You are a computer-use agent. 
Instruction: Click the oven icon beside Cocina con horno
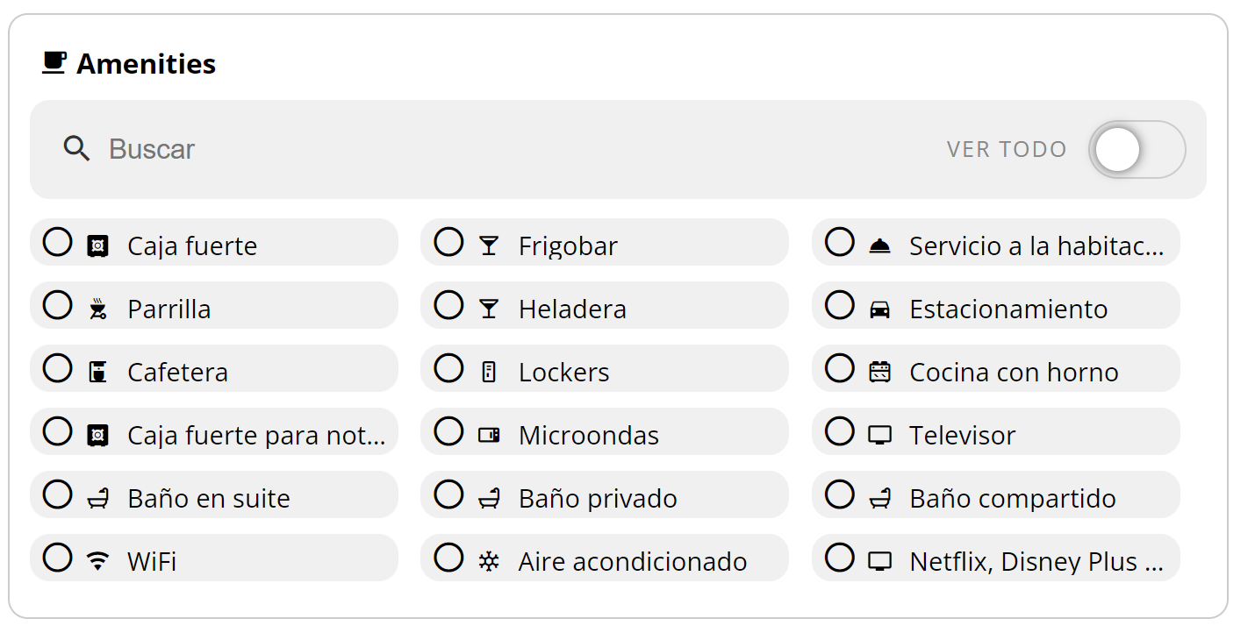(x=878, y=370)
